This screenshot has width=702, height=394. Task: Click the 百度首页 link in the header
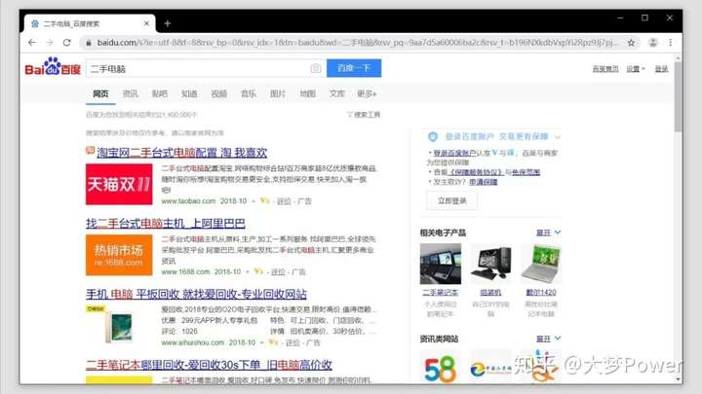coord(605,69)
